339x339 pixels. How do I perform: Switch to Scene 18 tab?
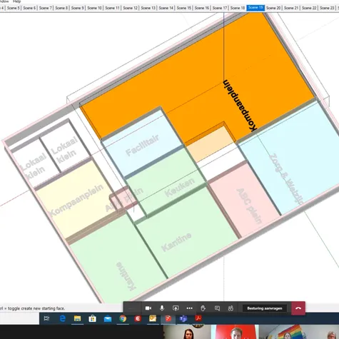238,8
